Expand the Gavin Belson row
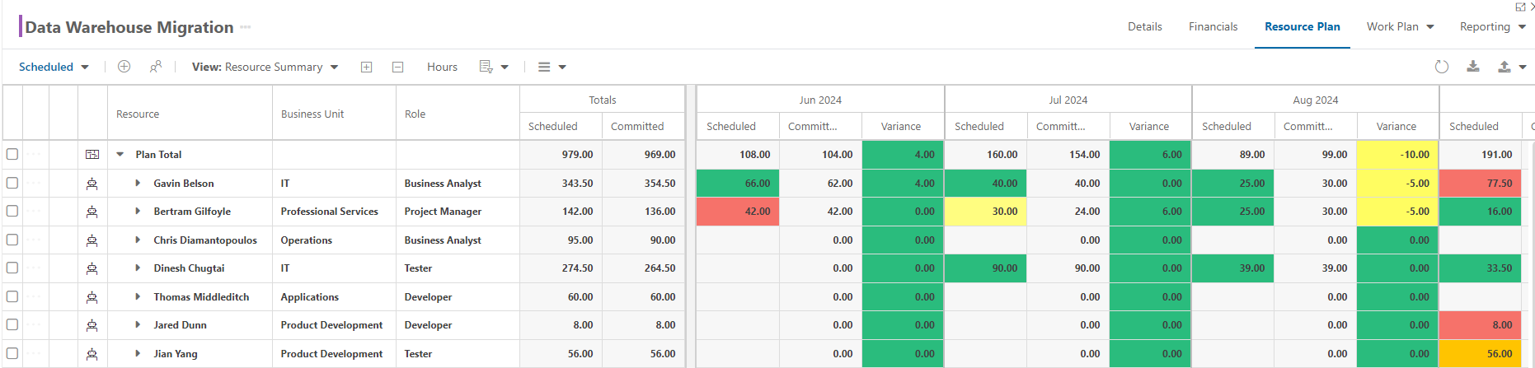Viewport: 1535px width, 368px height. (x=138, y=183)
